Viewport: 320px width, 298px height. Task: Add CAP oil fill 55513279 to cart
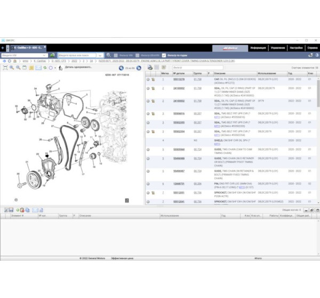(x=153, y=79)
